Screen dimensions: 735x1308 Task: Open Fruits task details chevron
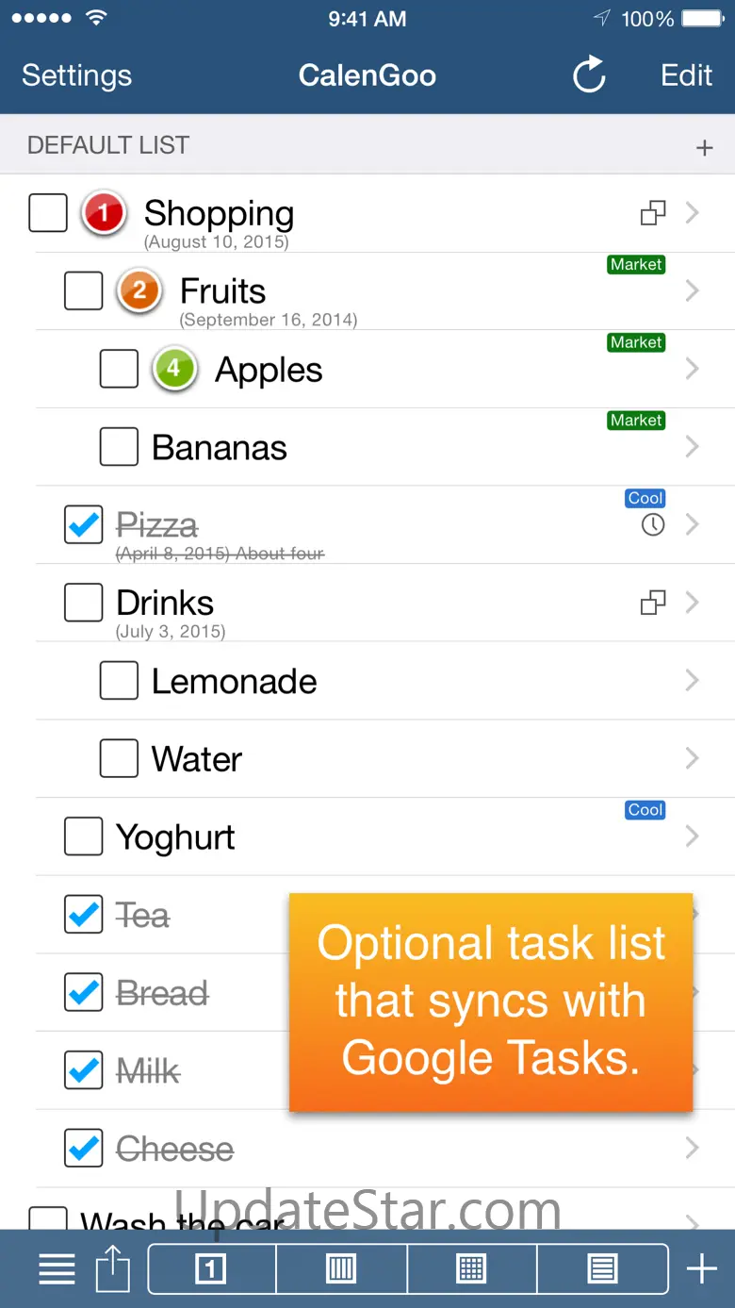[693, 291]
